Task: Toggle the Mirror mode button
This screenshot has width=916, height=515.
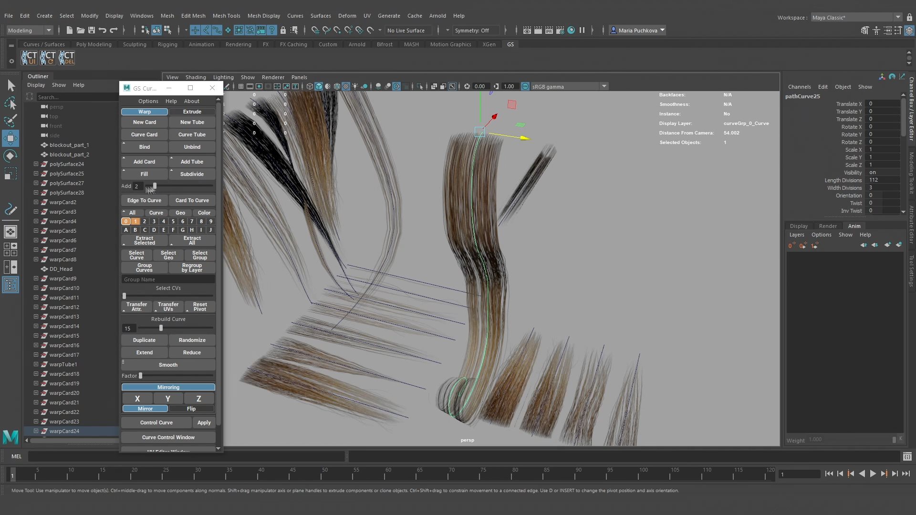Action: [x=145, y=409]
